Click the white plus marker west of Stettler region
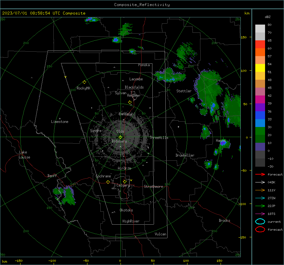Screen dimensions: 284x265 (178, 127)
